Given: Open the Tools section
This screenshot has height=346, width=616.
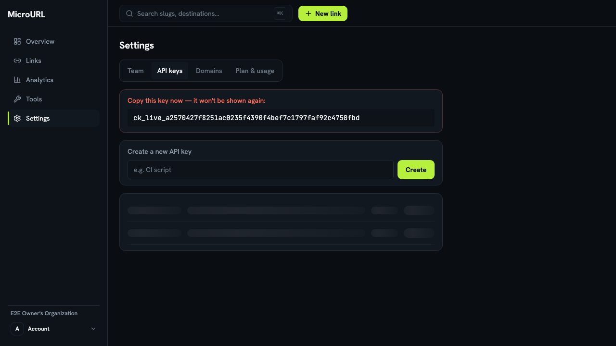Looking at the screenshot, I should coord(54,99).
